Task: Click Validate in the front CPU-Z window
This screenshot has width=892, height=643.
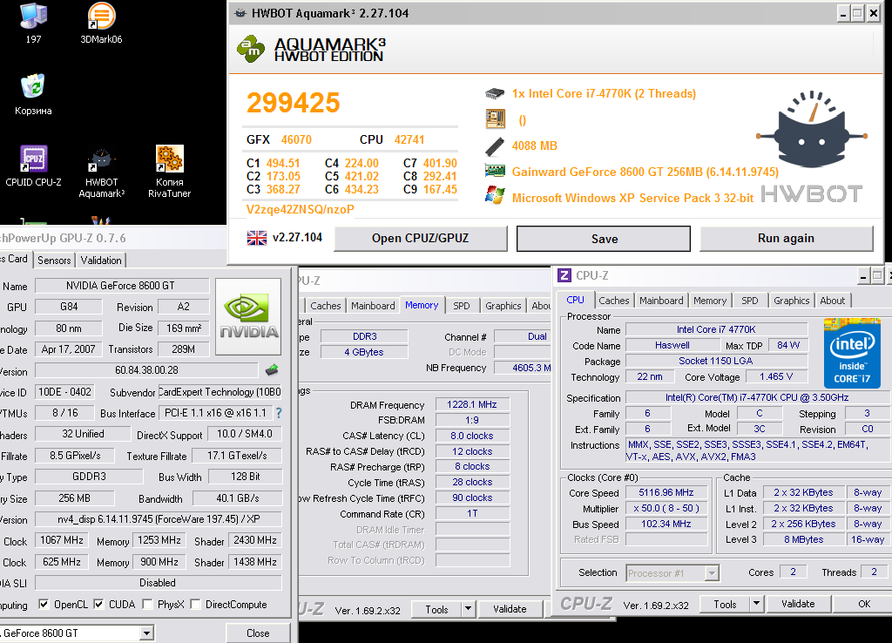Action: pos(798,604)
